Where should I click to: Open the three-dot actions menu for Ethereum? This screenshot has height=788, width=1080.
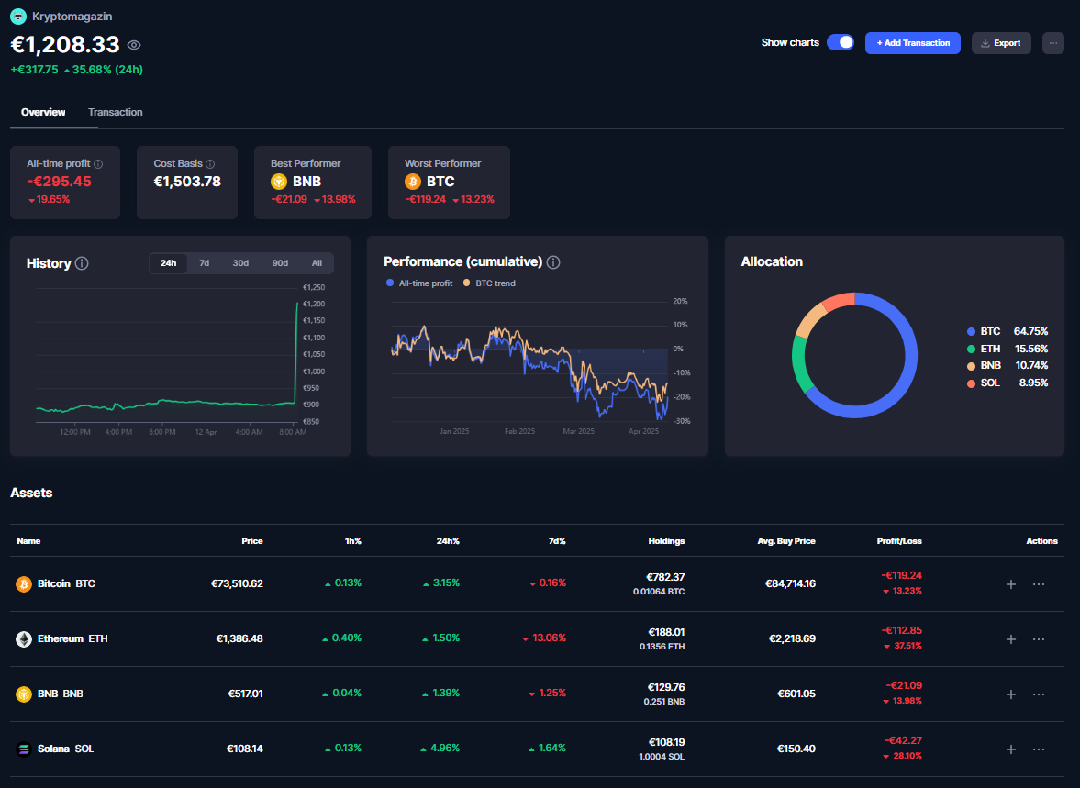pyautogui.click(x=1039, y=639)
